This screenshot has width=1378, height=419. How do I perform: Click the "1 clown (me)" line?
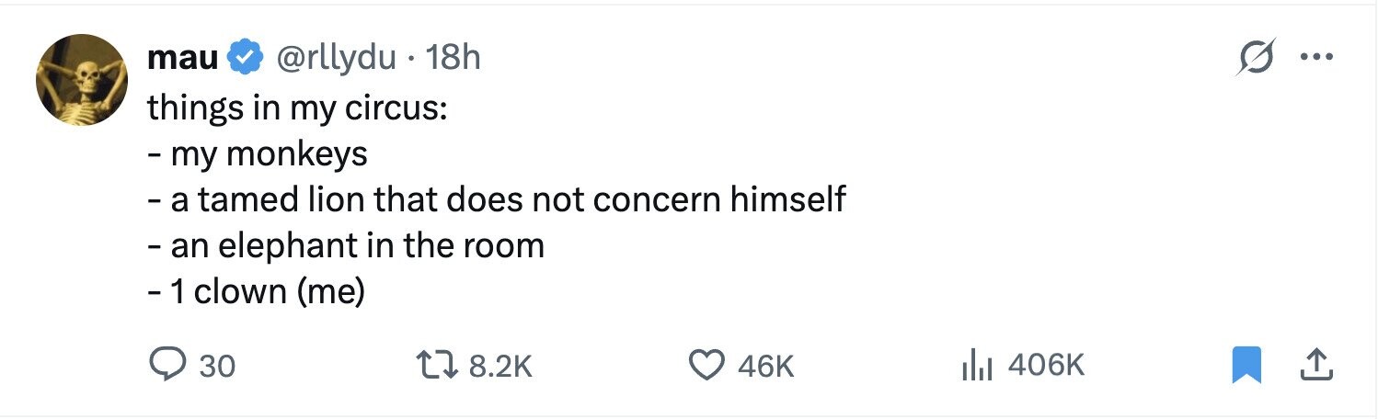click(x=268, y=291)
